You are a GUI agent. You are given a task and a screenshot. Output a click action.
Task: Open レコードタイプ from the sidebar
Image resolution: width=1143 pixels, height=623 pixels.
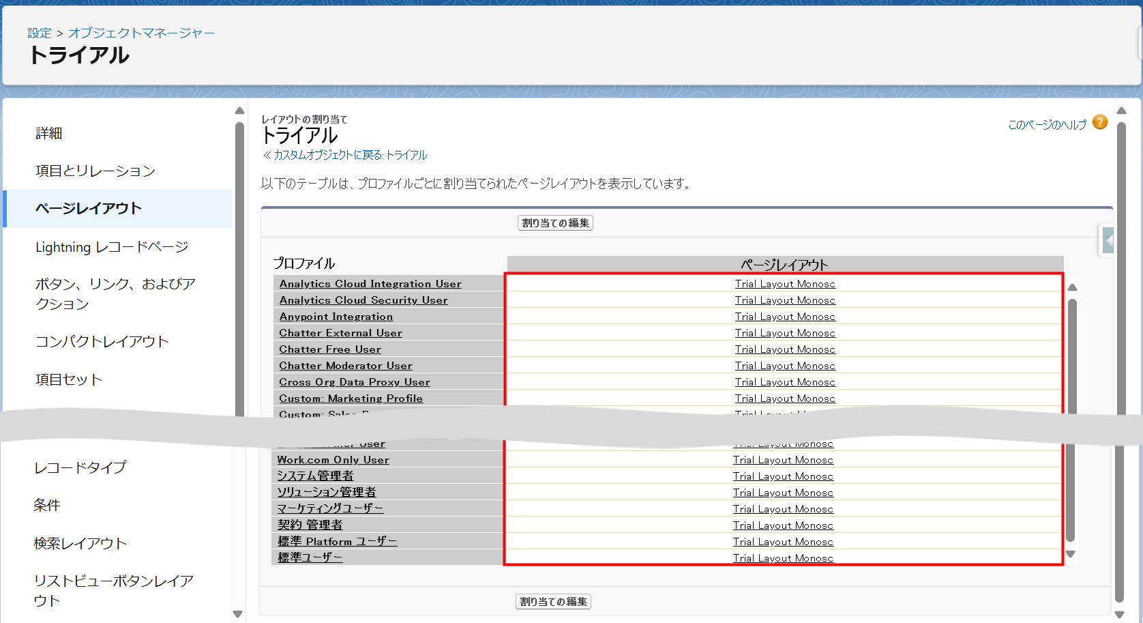click(x=80, y=467)
